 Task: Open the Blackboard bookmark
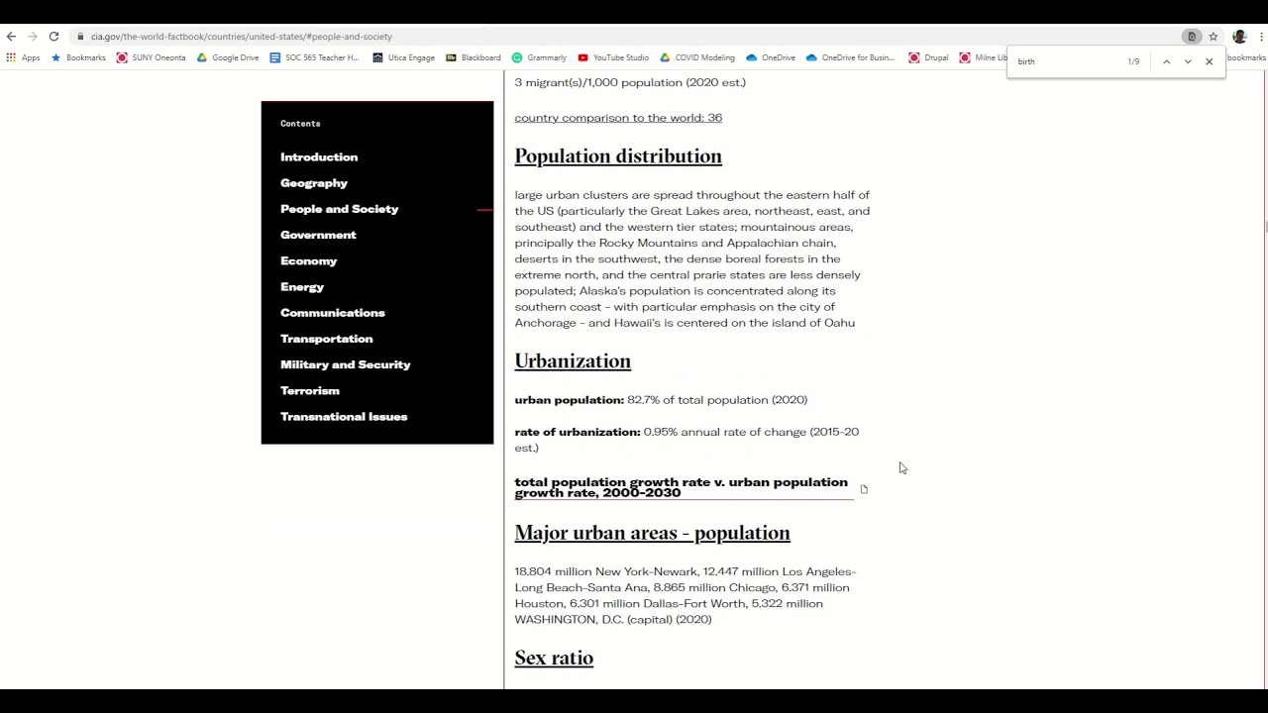click(473, 57)
